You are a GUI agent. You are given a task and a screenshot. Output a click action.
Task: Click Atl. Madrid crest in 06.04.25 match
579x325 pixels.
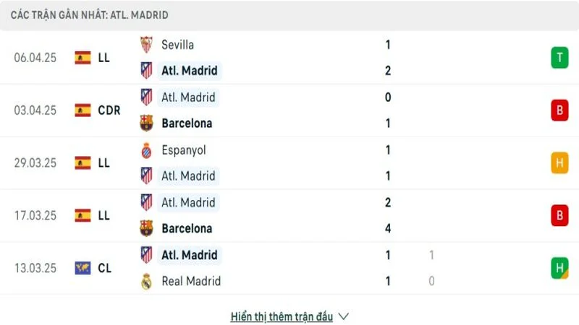pyautogui.click(x=146, y=70)
